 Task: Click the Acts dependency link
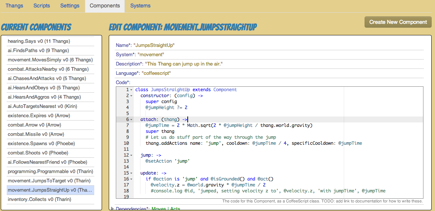[176, 208]
